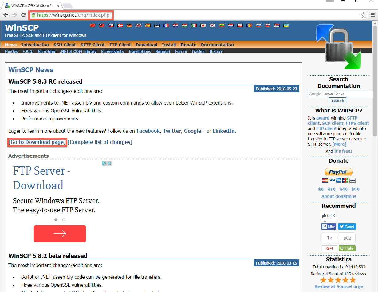This screenshot has height=292, width=378.
Task: Open the Install navigation tab
Action: (x=169, y=45)
